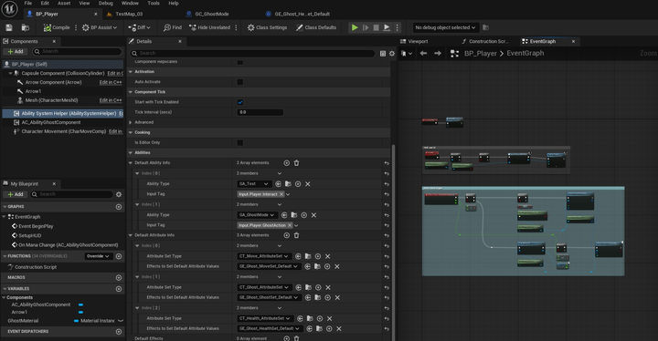Viewport: 658px width, 341px height.
Task: Click the frame skip playback button
Action: [366, 27]
